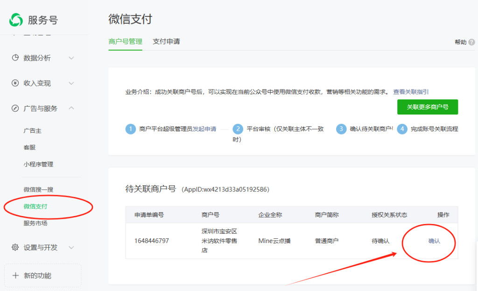Click the plus icon beside 新的功能

(x=15, y=276)
